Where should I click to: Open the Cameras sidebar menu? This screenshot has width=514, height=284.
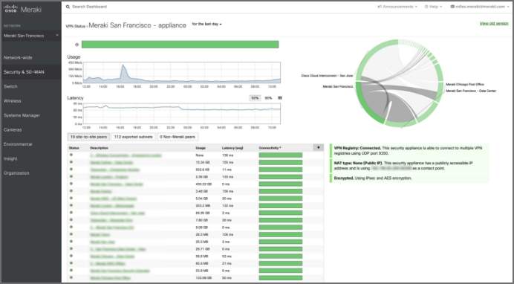click(x=13, y=129)
